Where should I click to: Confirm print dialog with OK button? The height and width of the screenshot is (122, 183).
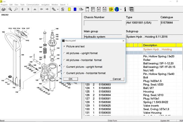point(70,79)
